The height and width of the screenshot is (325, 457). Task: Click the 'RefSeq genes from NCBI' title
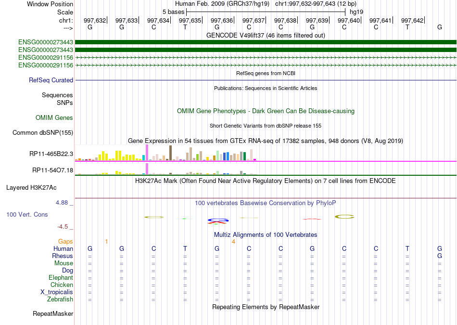(x=266, y=73)
